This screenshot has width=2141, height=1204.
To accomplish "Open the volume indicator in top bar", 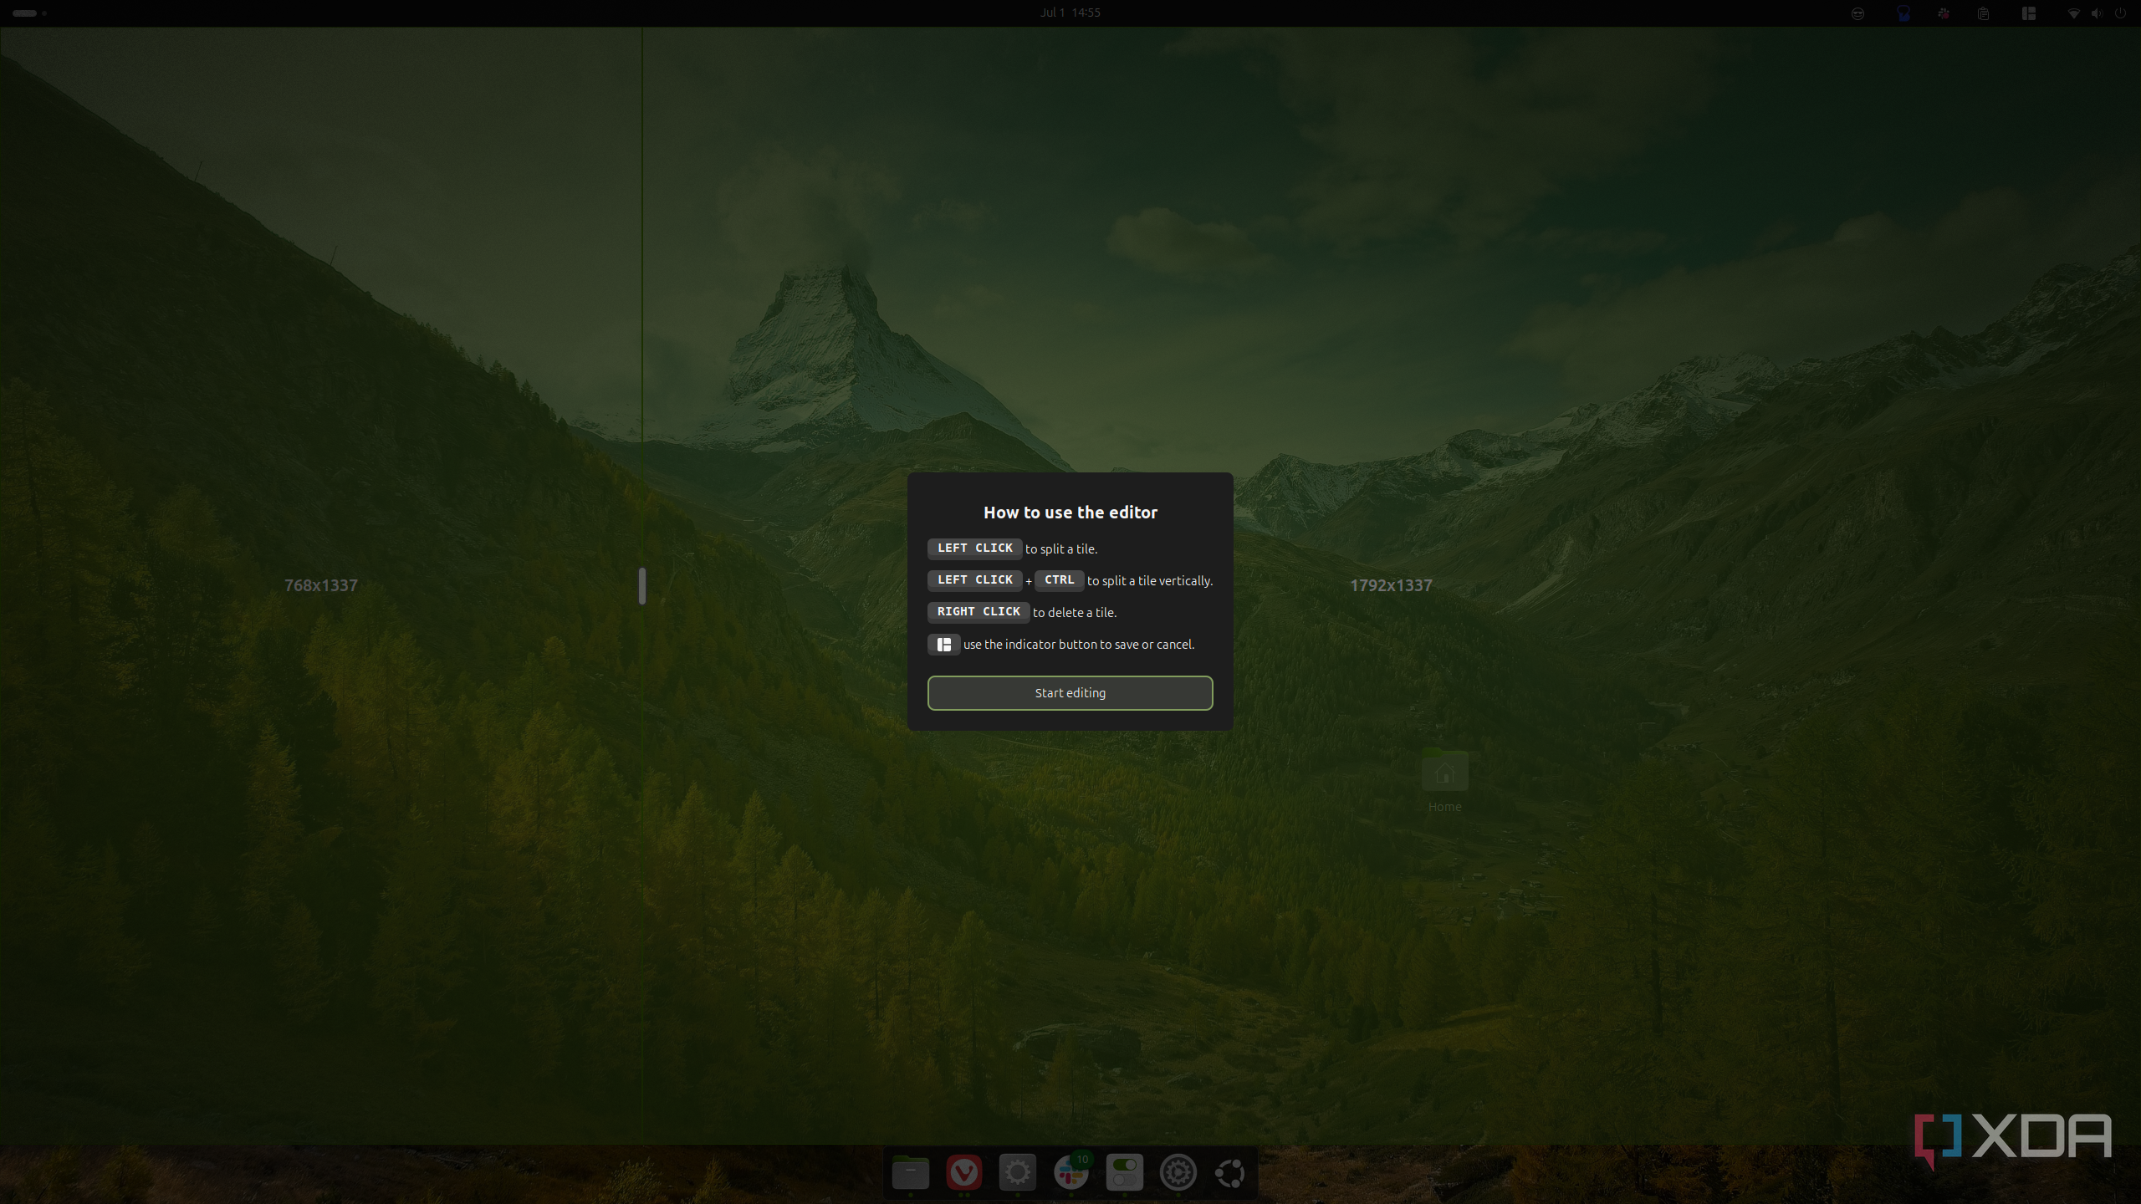I will click(2097, 13).
